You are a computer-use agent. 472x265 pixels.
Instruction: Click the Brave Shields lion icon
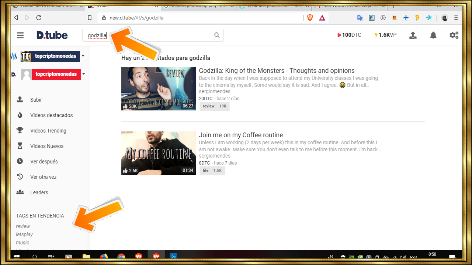(310, 18)
